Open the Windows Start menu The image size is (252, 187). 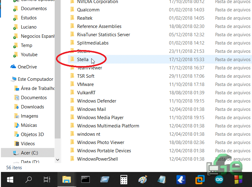[10, 179]
